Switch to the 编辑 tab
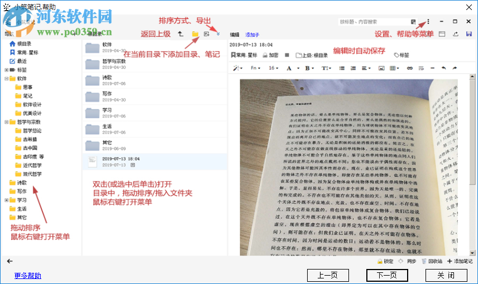 (x=235, y=35)
